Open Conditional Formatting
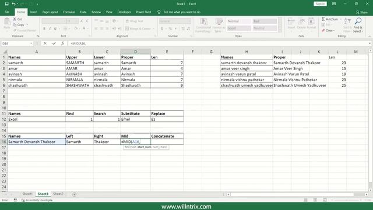 [x=203, y=25]
